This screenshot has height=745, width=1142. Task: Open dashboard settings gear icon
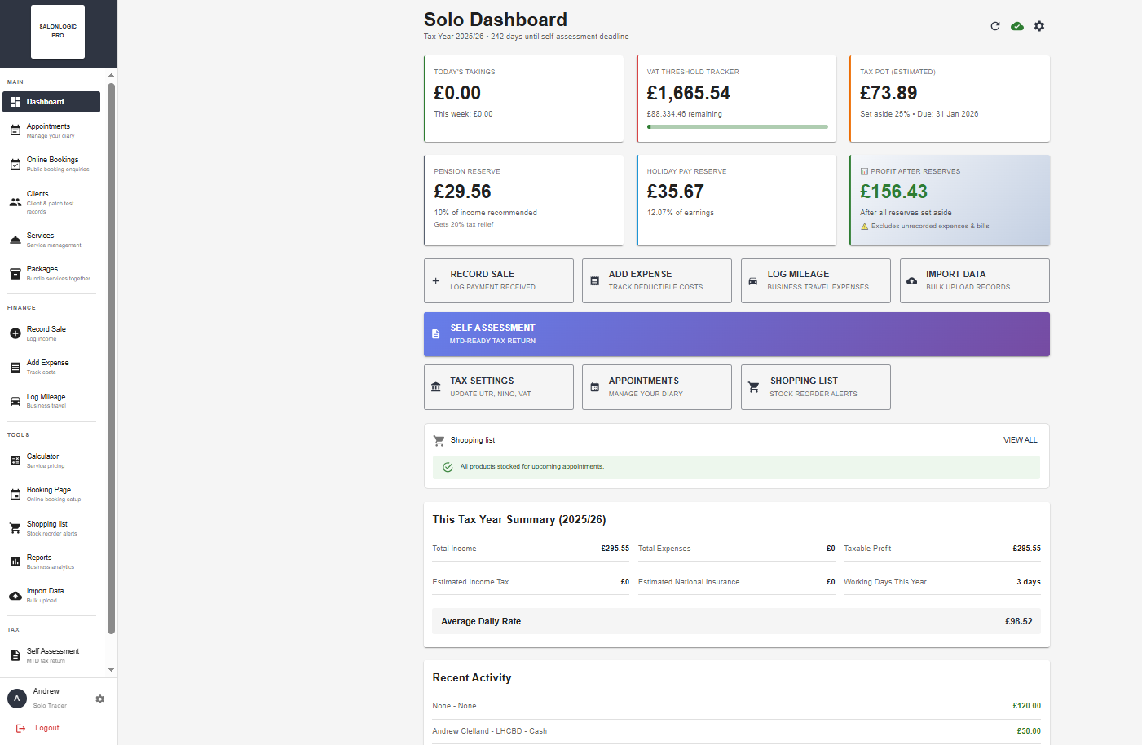pos(1039,26)
